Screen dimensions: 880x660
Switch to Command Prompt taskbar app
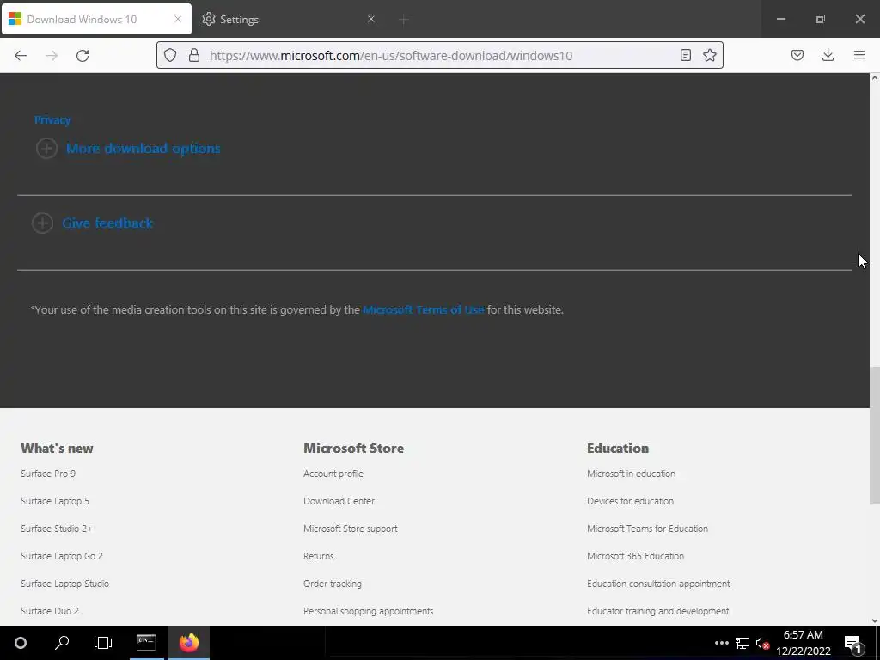coord(146,643)
